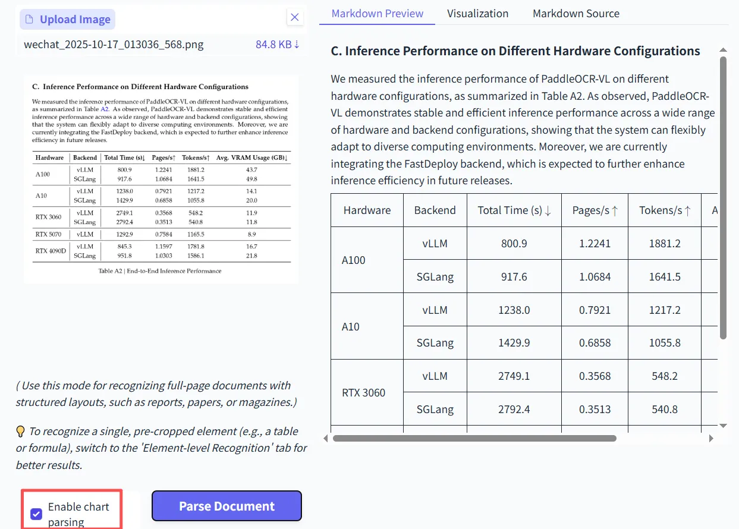739x529 pixels.
Task: Click the vertical scrollbar down arrow
Action: (723, 426)
